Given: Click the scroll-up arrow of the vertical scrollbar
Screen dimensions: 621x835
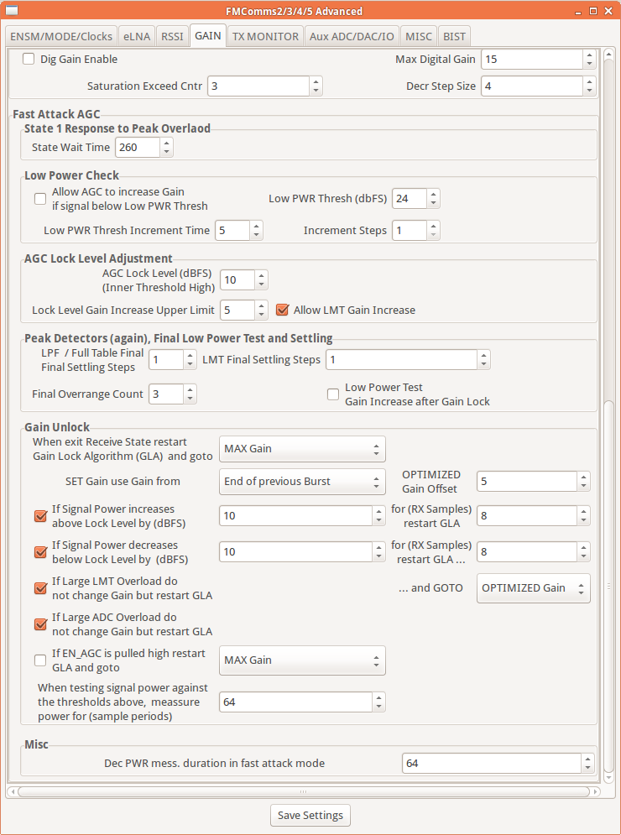Looking at the screenshot, I should pyautogui.click(x=609, y=54).
